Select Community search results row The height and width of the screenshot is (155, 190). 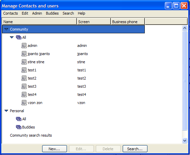31,135
